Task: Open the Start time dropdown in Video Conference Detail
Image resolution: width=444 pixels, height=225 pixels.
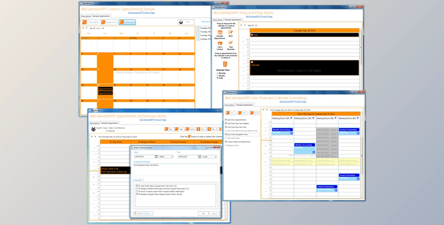Action: click(166, 157)
